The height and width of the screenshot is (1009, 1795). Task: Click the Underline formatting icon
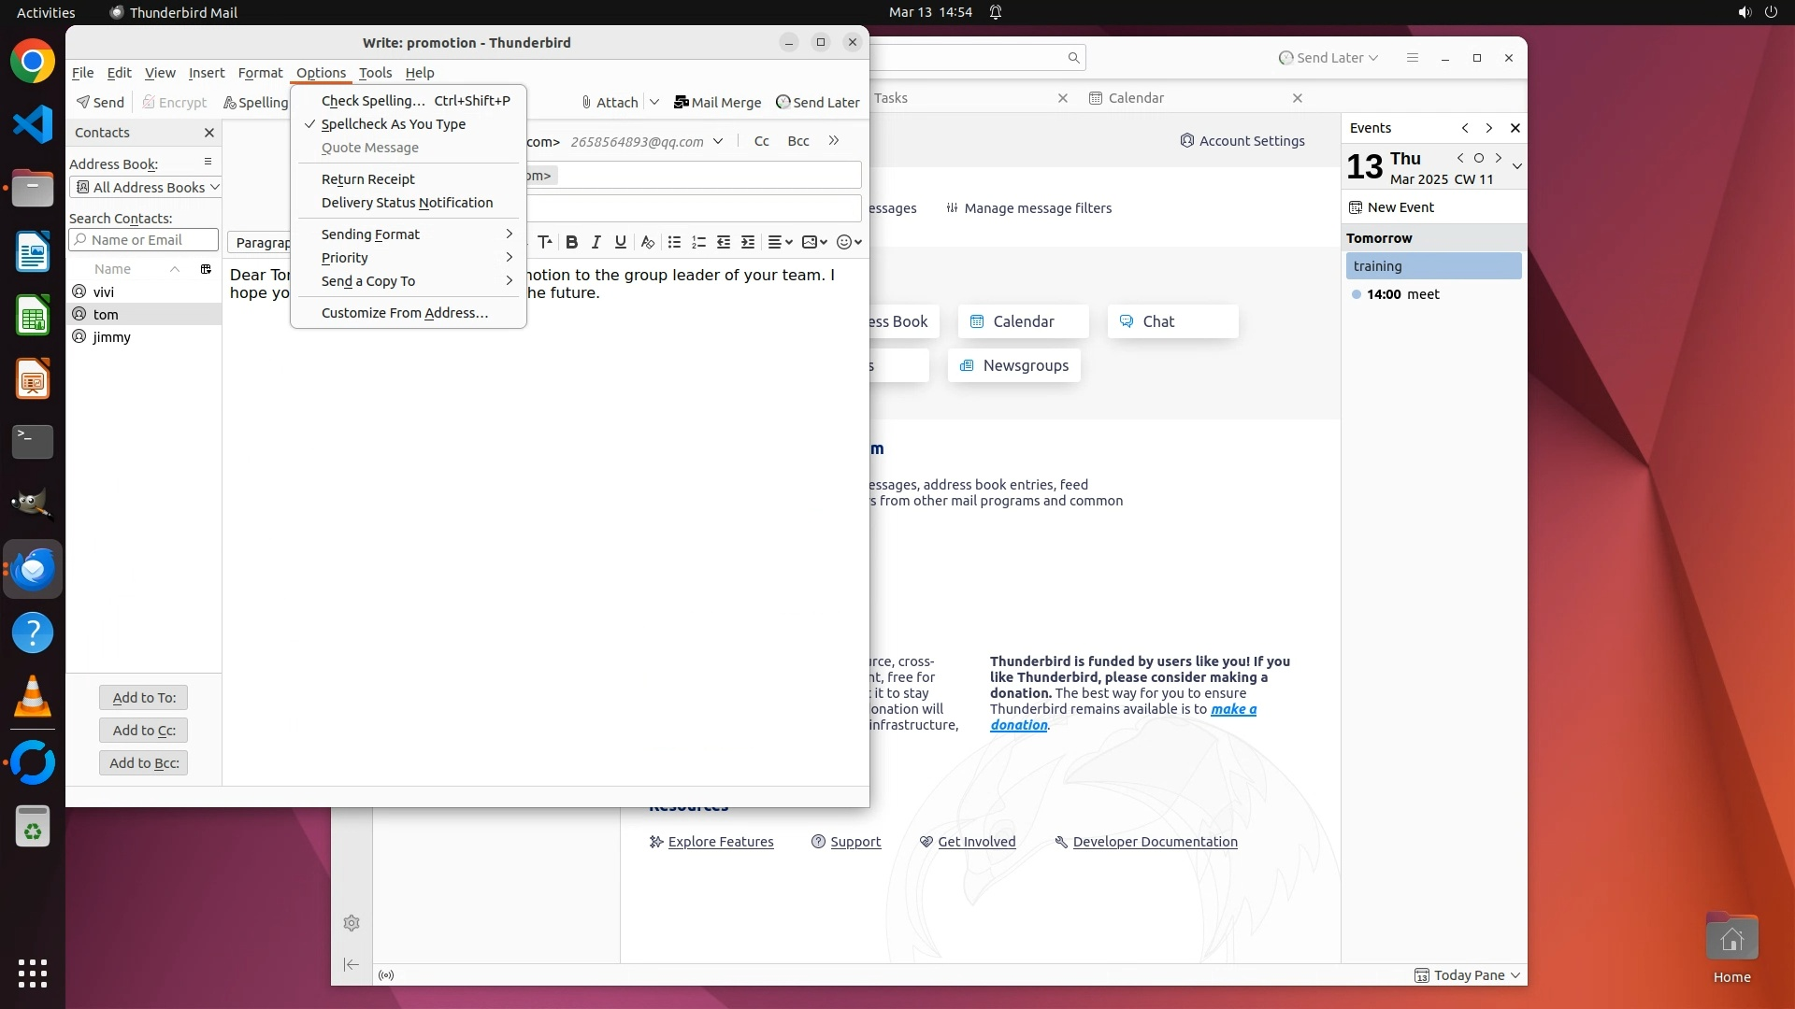pos(620,242)
